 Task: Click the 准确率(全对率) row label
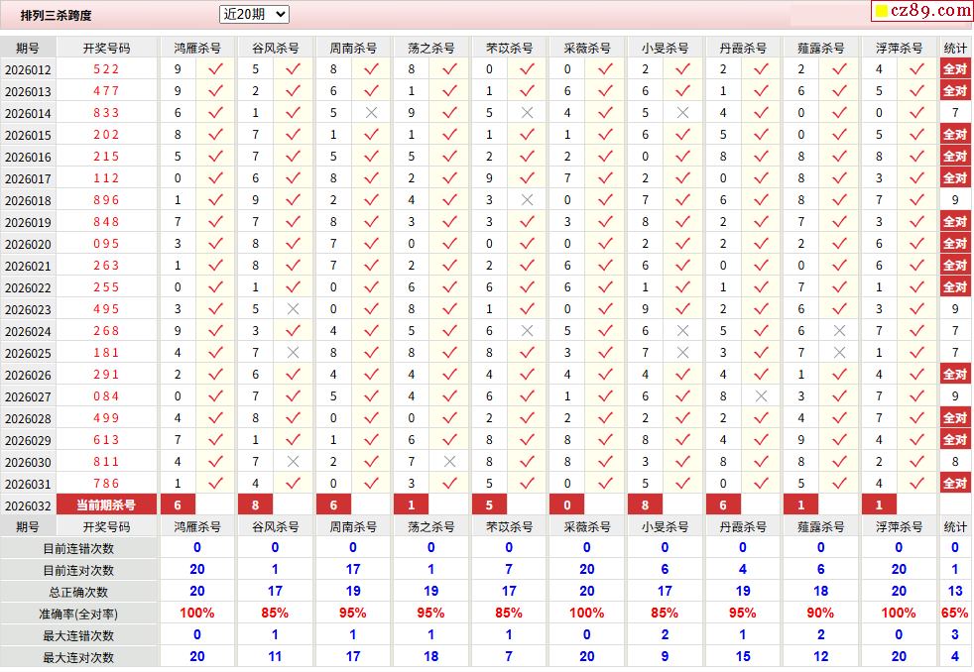coord(78,614)
